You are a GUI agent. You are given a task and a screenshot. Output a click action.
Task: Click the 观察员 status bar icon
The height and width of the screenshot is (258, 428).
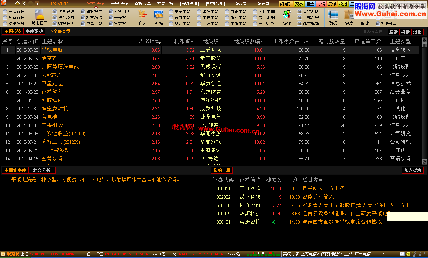3,254
